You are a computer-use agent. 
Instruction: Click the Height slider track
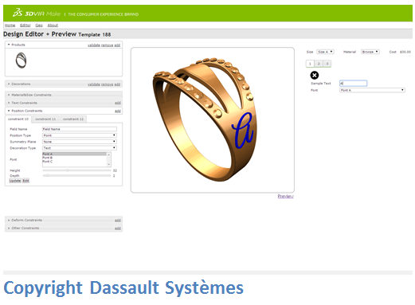point(76,170)
